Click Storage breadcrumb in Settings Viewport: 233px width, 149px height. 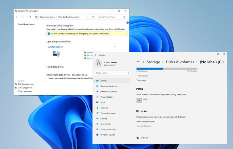pyautogui.click(x=153, y=62)
